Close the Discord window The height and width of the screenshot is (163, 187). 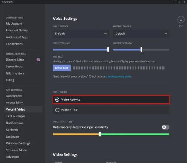click(x=184, y=2)
